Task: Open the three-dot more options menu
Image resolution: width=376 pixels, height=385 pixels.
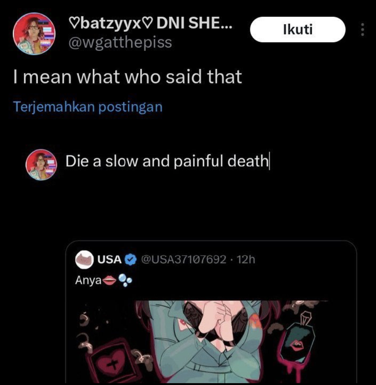Action: click(363, 30)
